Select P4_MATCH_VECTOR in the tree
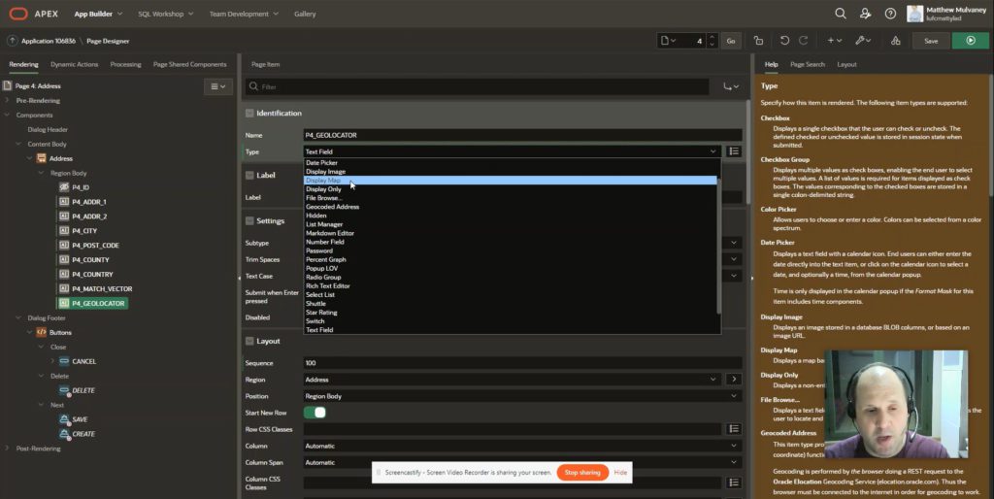 101,288
